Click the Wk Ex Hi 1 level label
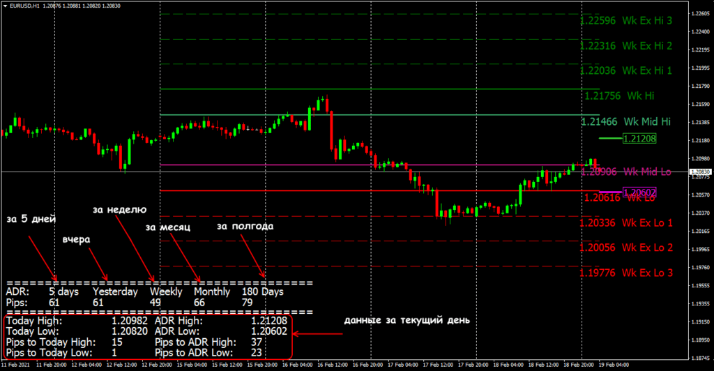This screenshot has height=371, width=714. (x=625, y=70)
